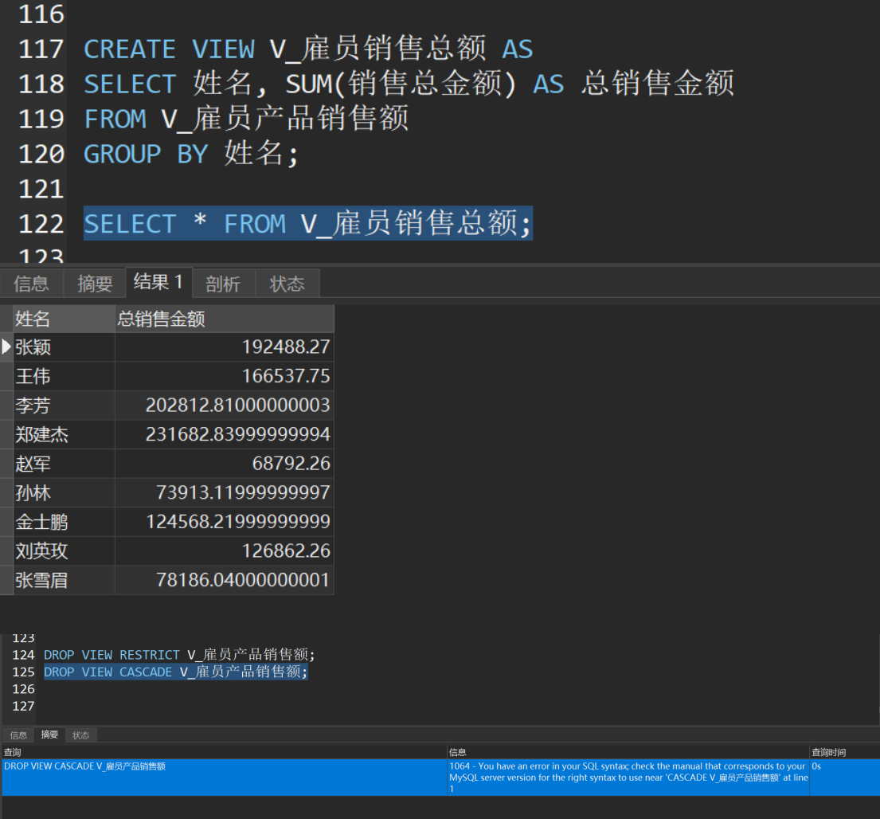
Task: Click the highlighted SELECT * FROM line 122
Action: [x=307, y=223]
